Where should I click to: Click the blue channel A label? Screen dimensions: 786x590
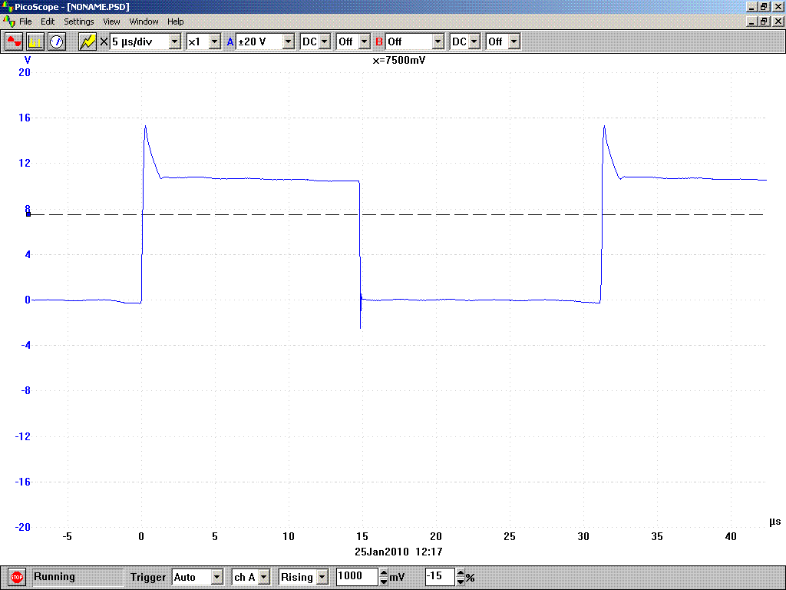(x=230, y=41)
